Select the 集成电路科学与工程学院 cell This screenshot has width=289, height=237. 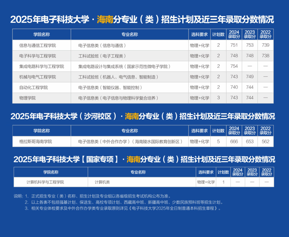point(41,66)
